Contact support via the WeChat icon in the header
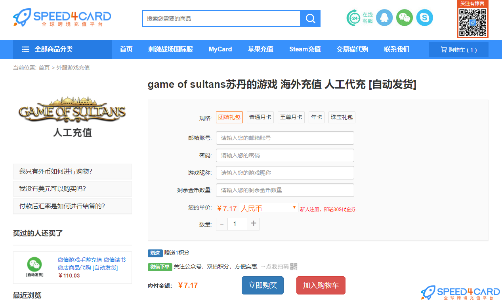Viewport: 502px width, 302px height. (x=405, y=18)
